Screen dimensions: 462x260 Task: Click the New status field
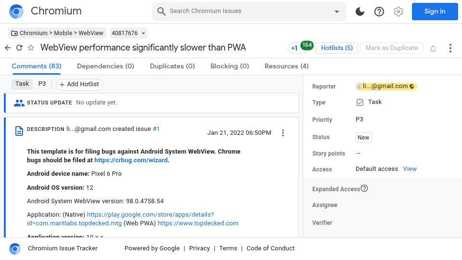tap(363, 138)
